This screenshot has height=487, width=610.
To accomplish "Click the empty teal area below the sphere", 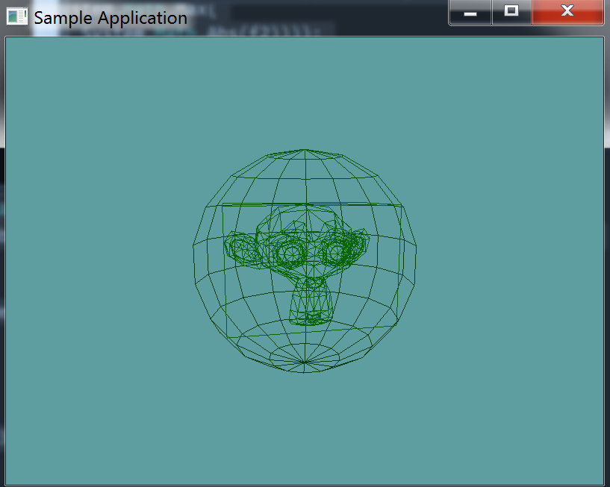I will pos(304,425).
